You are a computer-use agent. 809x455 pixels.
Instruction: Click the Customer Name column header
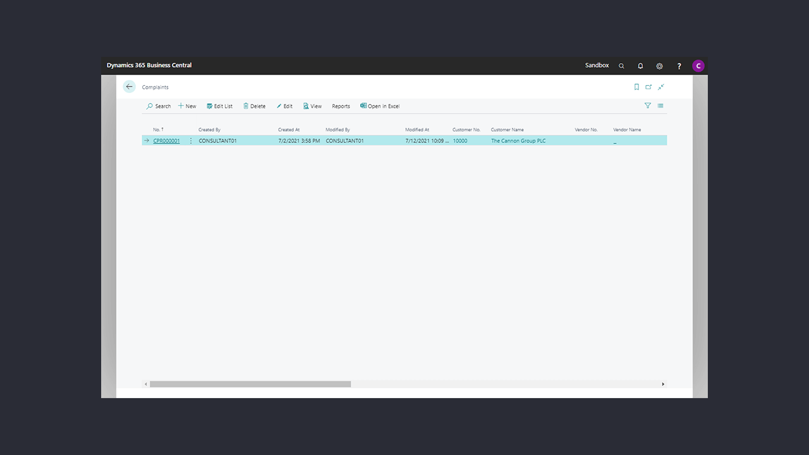point(508,130)
